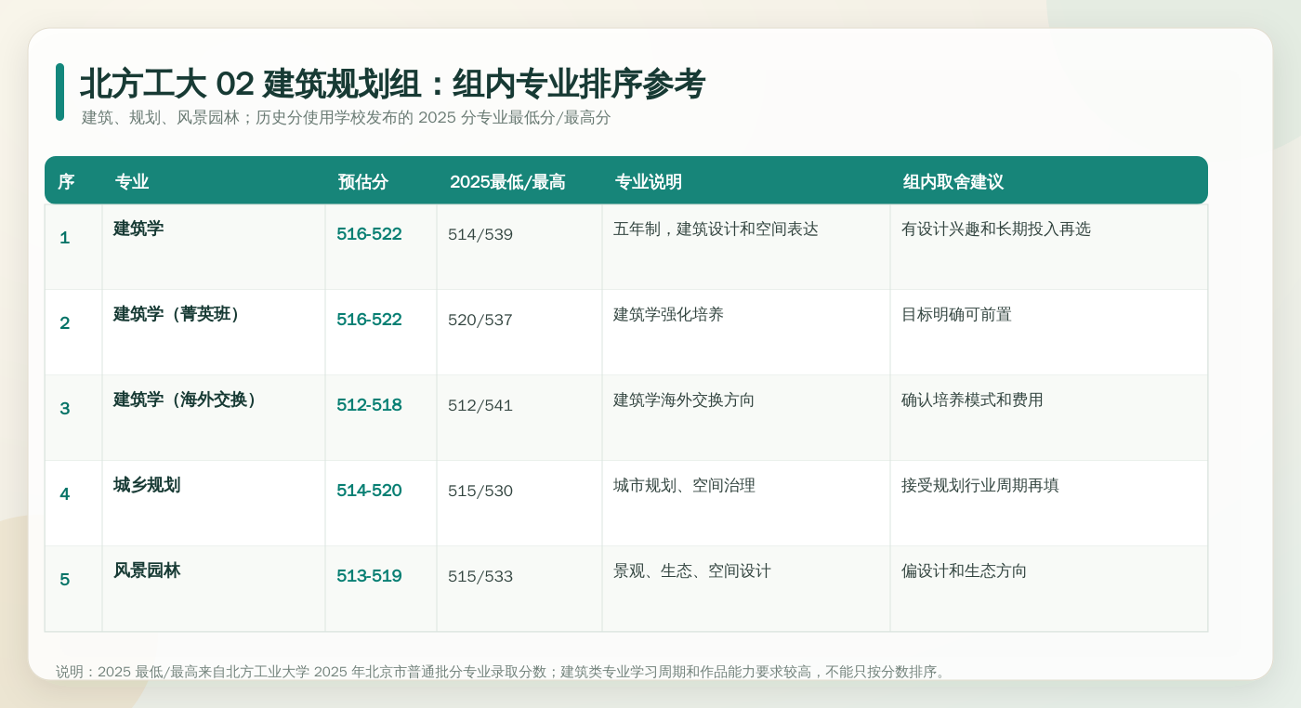1301x708 pixels.
Task: Click 确认培养模式和费用 advice
Action: click(972, 400)
